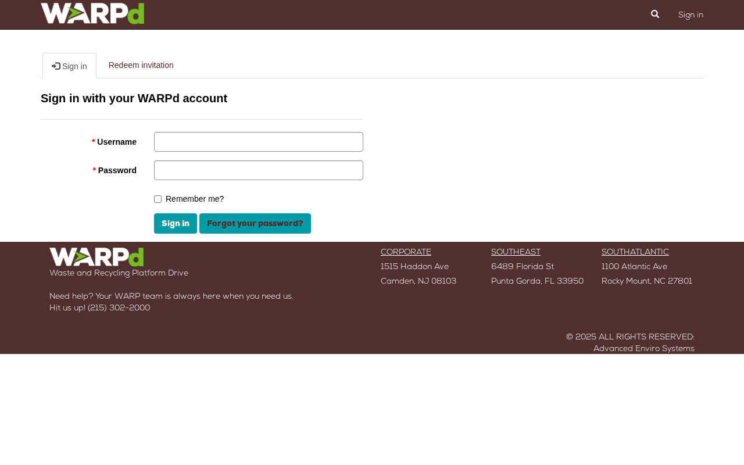Click the search magnifier icon in header
The image size is (744, 465).
[x=655, y=15]
